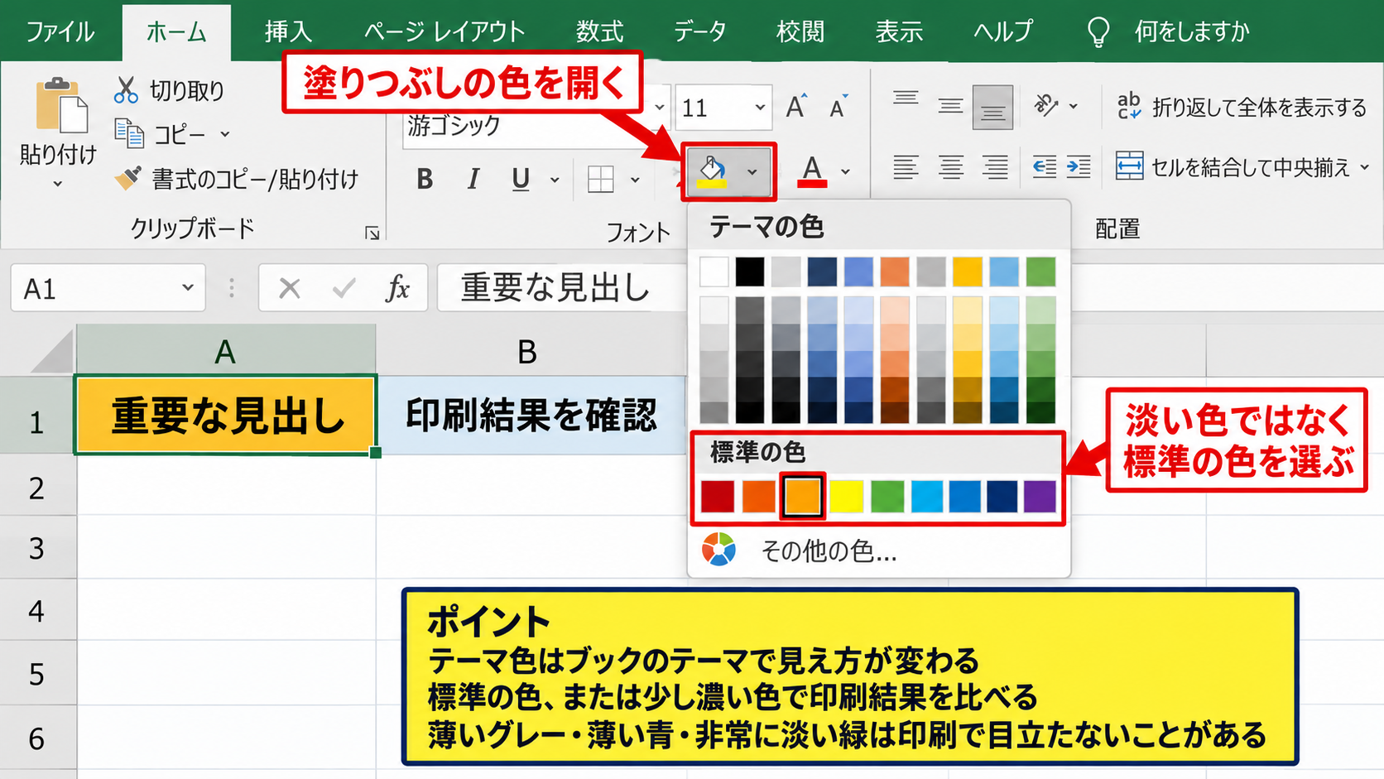Pick the purple standard color swatch
1384x779 pixels.
tap(1040, 497)
